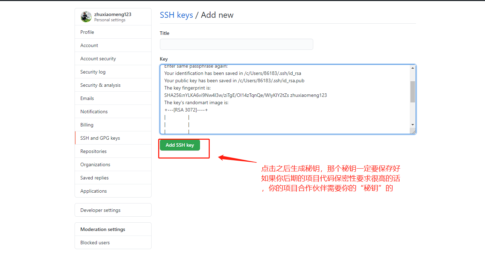Open Saved replies settings
This screenshot has width=485, height=254.
tap(113, 178)
